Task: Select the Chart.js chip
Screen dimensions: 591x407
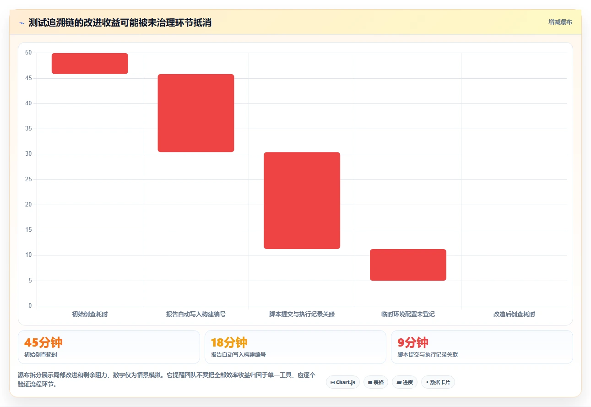Action: [343, 382]
